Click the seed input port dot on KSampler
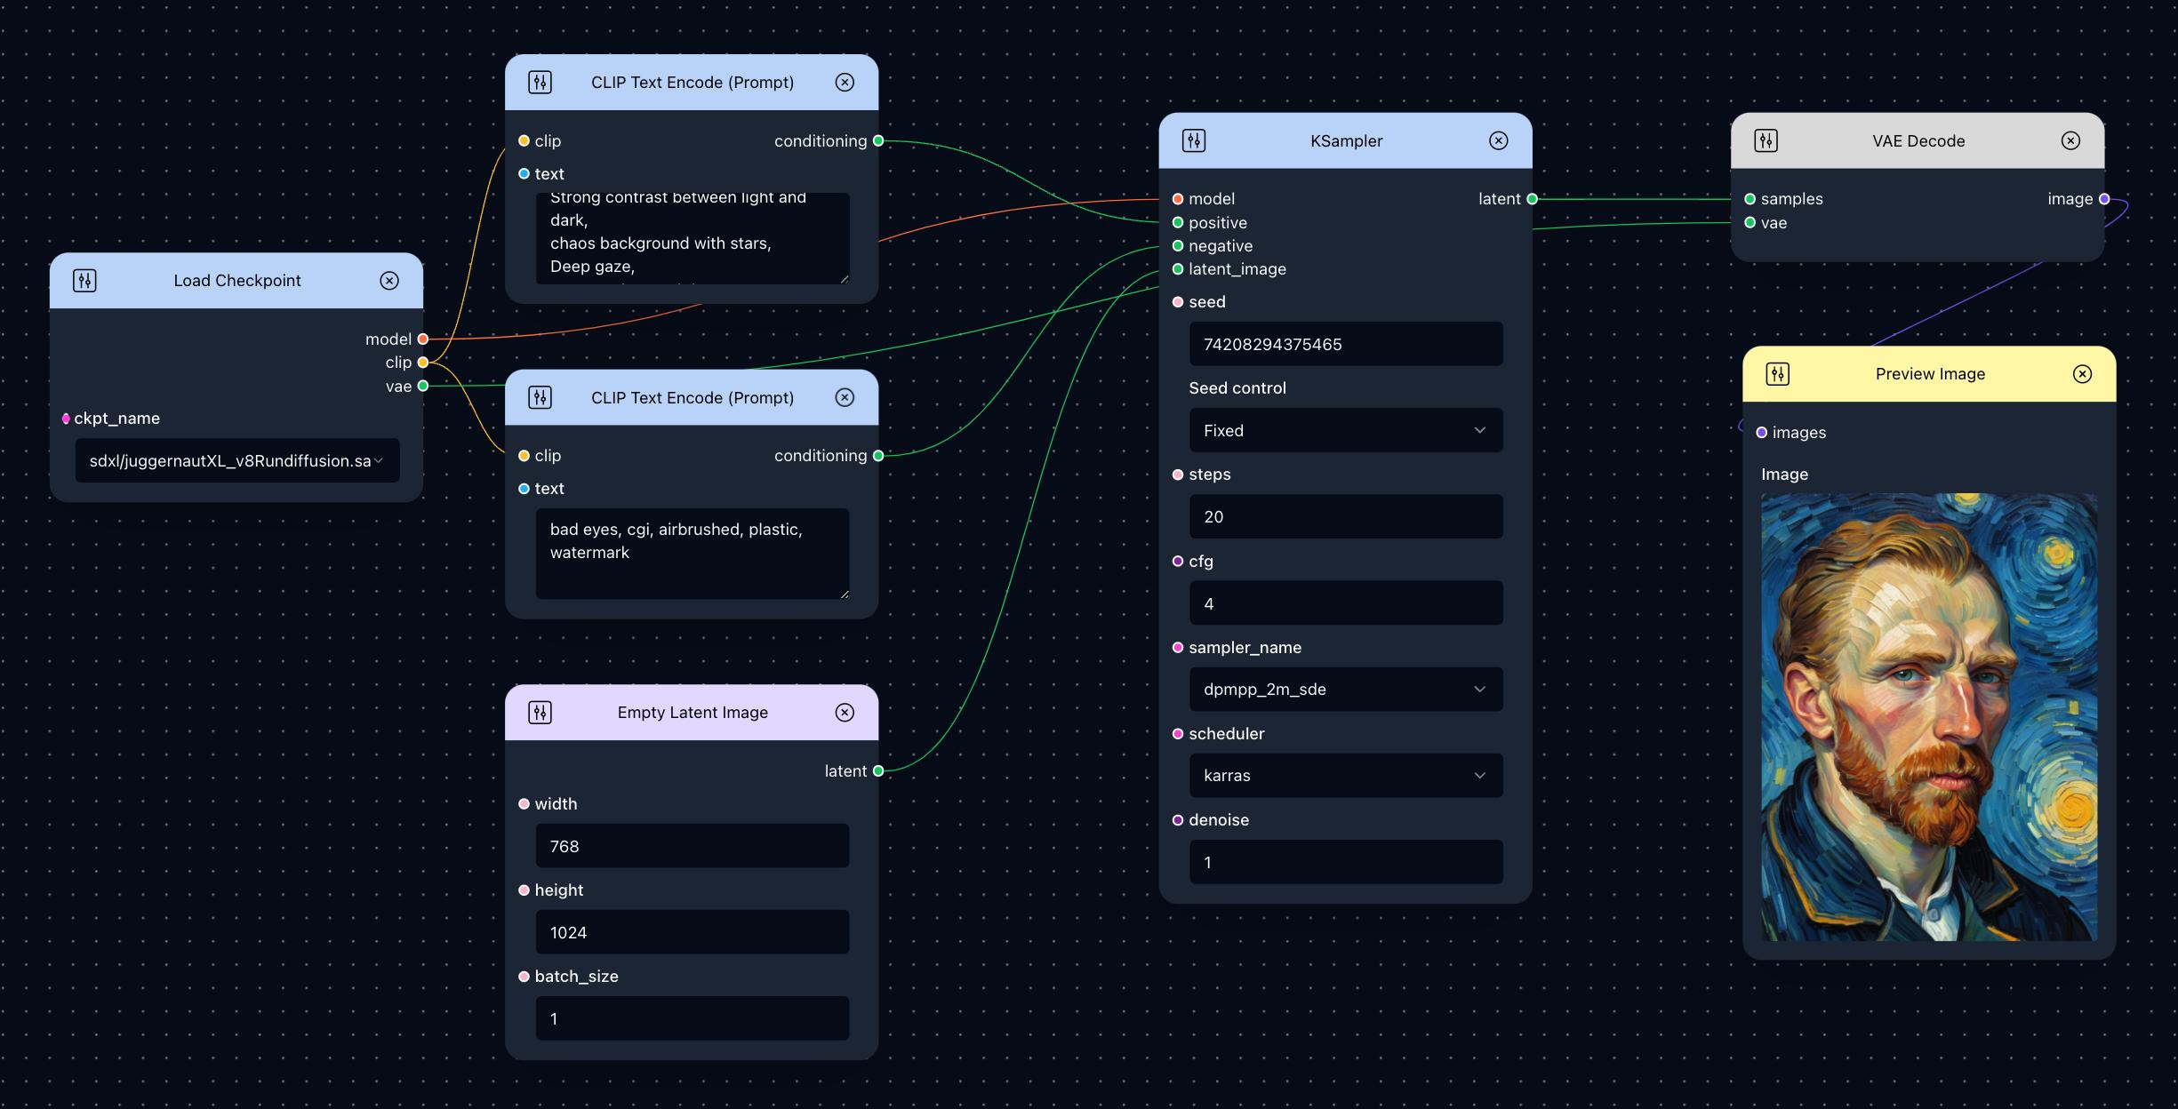The height and width of the screenshot is (1109, 2178). click(x=1178, y=302)
